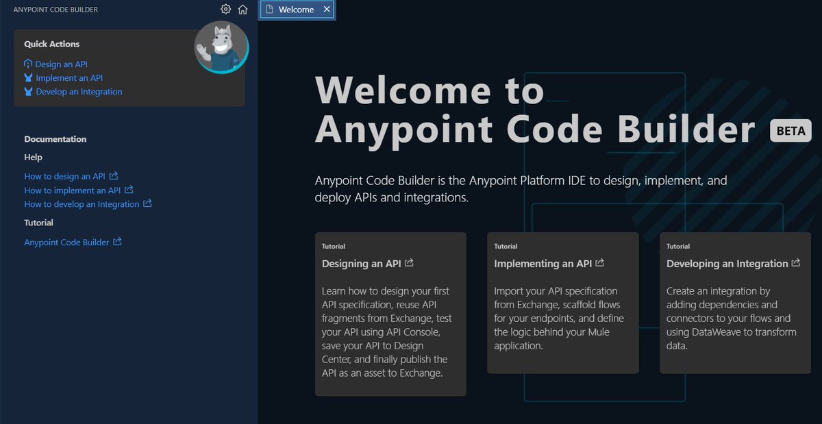This screenshot has width=822, height=424.
Task: Open the "Anypoint Code Builder" tutorial link
Action: point(66,241)
